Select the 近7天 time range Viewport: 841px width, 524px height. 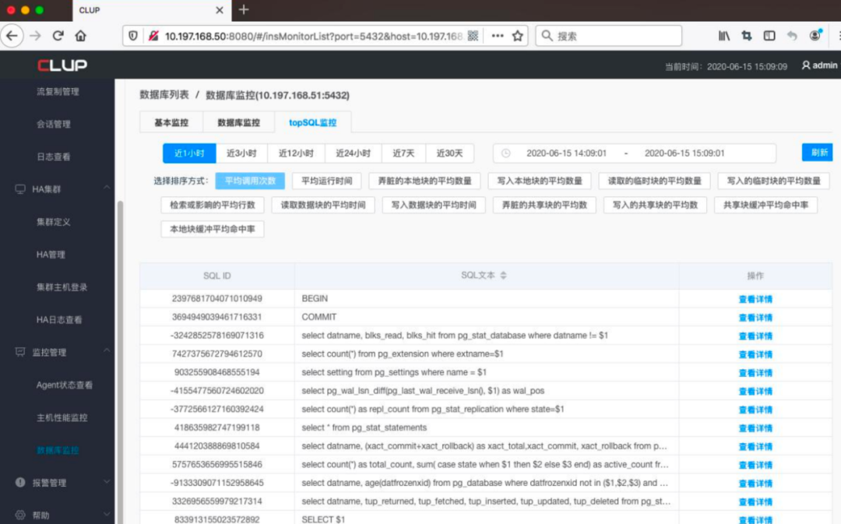(x=403, y=153)
